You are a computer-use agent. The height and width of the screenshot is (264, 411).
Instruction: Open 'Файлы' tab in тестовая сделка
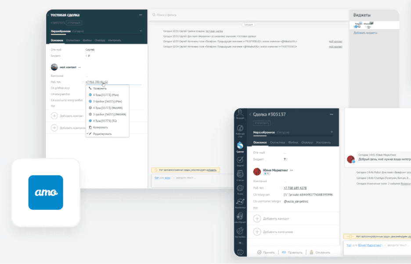click(x=87, y=40)
